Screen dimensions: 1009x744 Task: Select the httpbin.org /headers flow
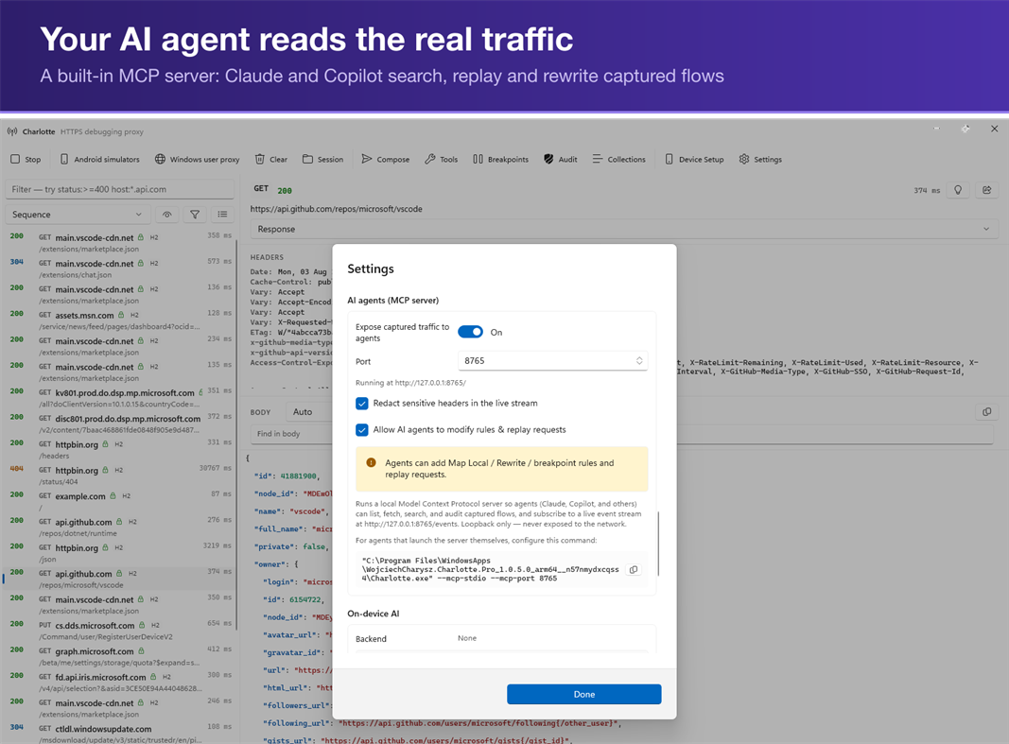pos(120,449)
